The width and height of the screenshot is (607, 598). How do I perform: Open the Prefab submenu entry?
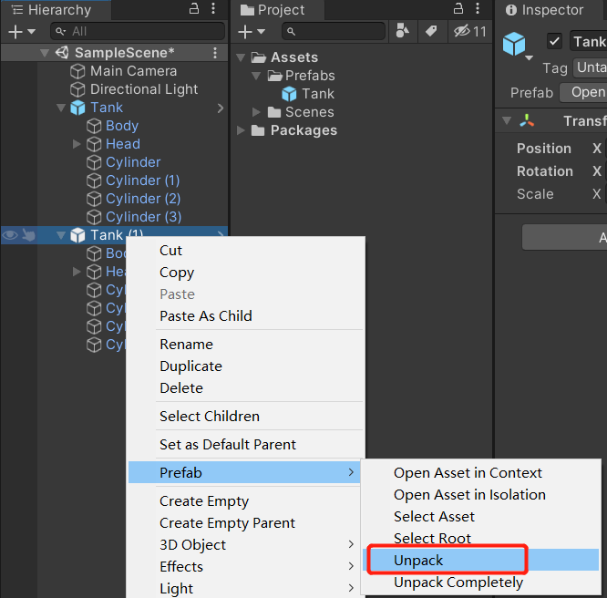pos(244,472)
